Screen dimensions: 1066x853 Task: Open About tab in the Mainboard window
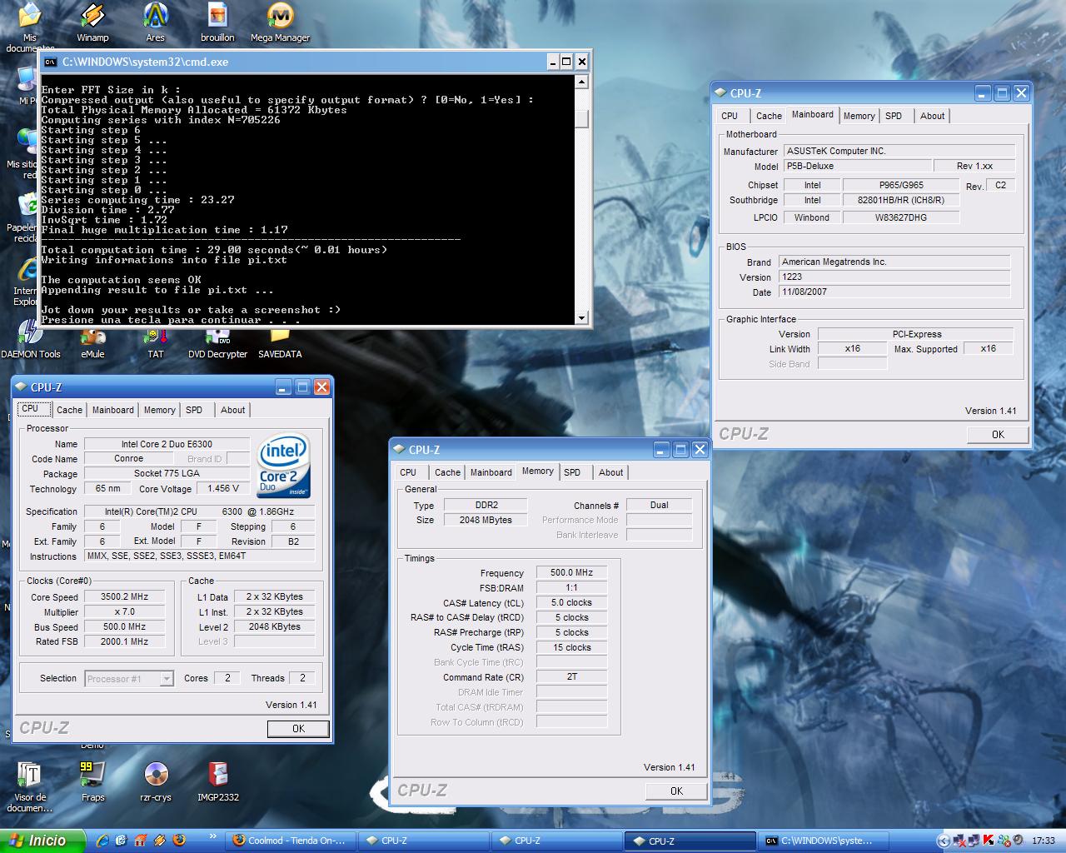coord(932,116)
